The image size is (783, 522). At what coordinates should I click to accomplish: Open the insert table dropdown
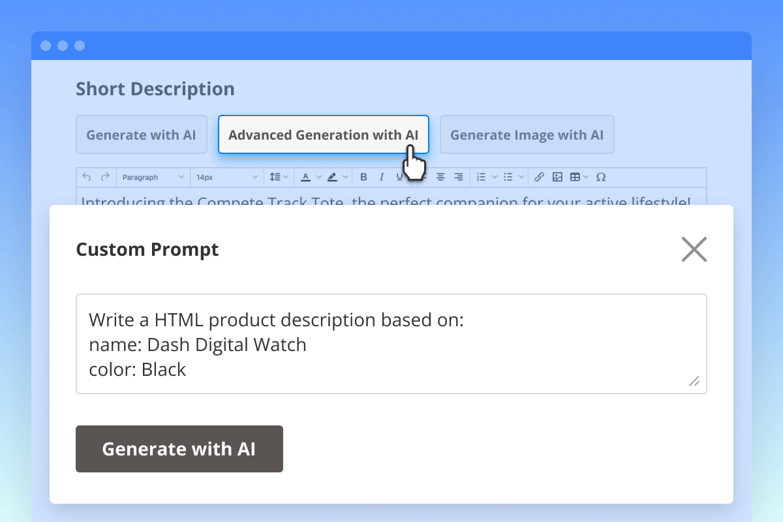tap(579, 177)
